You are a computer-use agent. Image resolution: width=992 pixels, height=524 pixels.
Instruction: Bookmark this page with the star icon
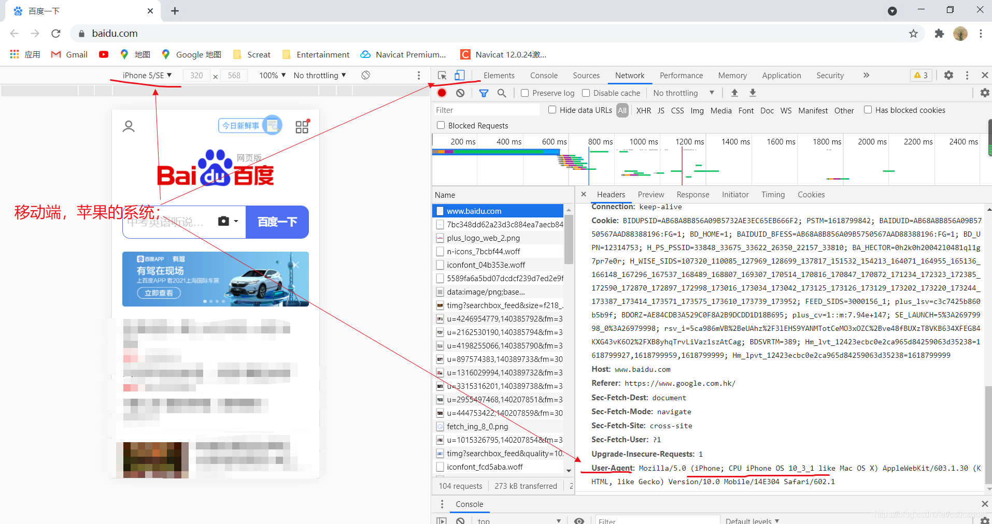[x=913, y=34]
